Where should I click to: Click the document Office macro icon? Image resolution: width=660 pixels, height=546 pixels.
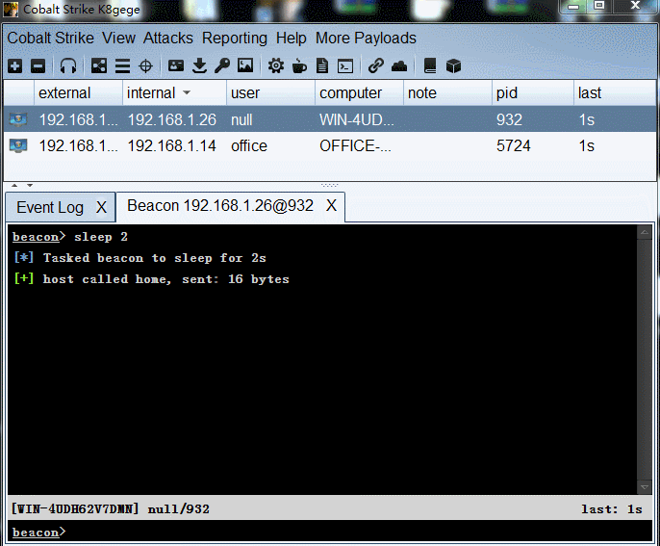pyautogui.click(x=322, y=66)
